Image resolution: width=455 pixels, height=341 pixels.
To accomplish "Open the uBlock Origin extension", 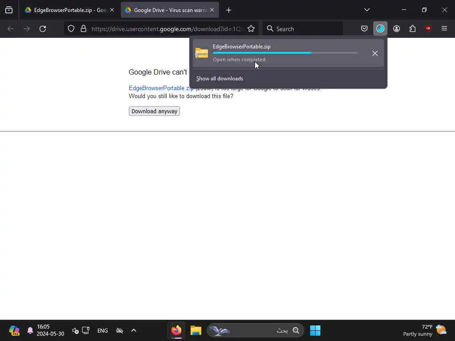I will pos(428,28).
